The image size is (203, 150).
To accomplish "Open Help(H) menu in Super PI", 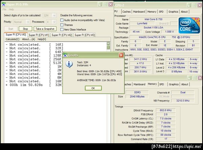I will (42, 39).
